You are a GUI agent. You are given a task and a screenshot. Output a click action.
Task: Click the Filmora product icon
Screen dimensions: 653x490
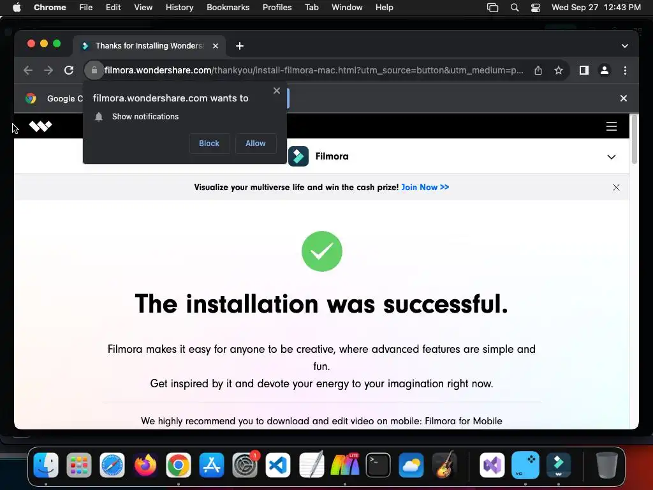pyautogui.click(x=298, y=156)
